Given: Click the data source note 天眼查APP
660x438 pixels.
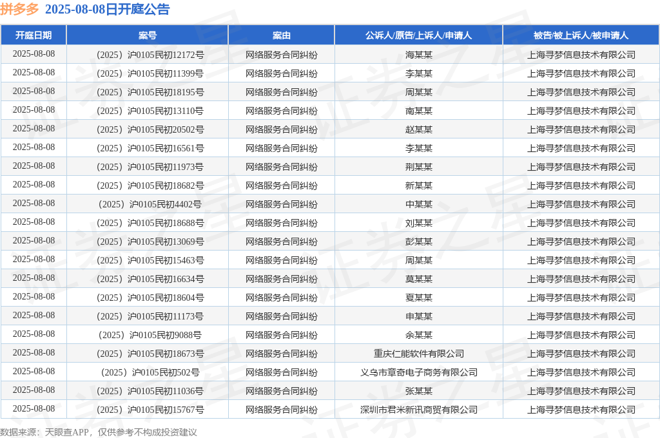Looking at the screenshot, I should pyautogui.click(x=66, y=432).
